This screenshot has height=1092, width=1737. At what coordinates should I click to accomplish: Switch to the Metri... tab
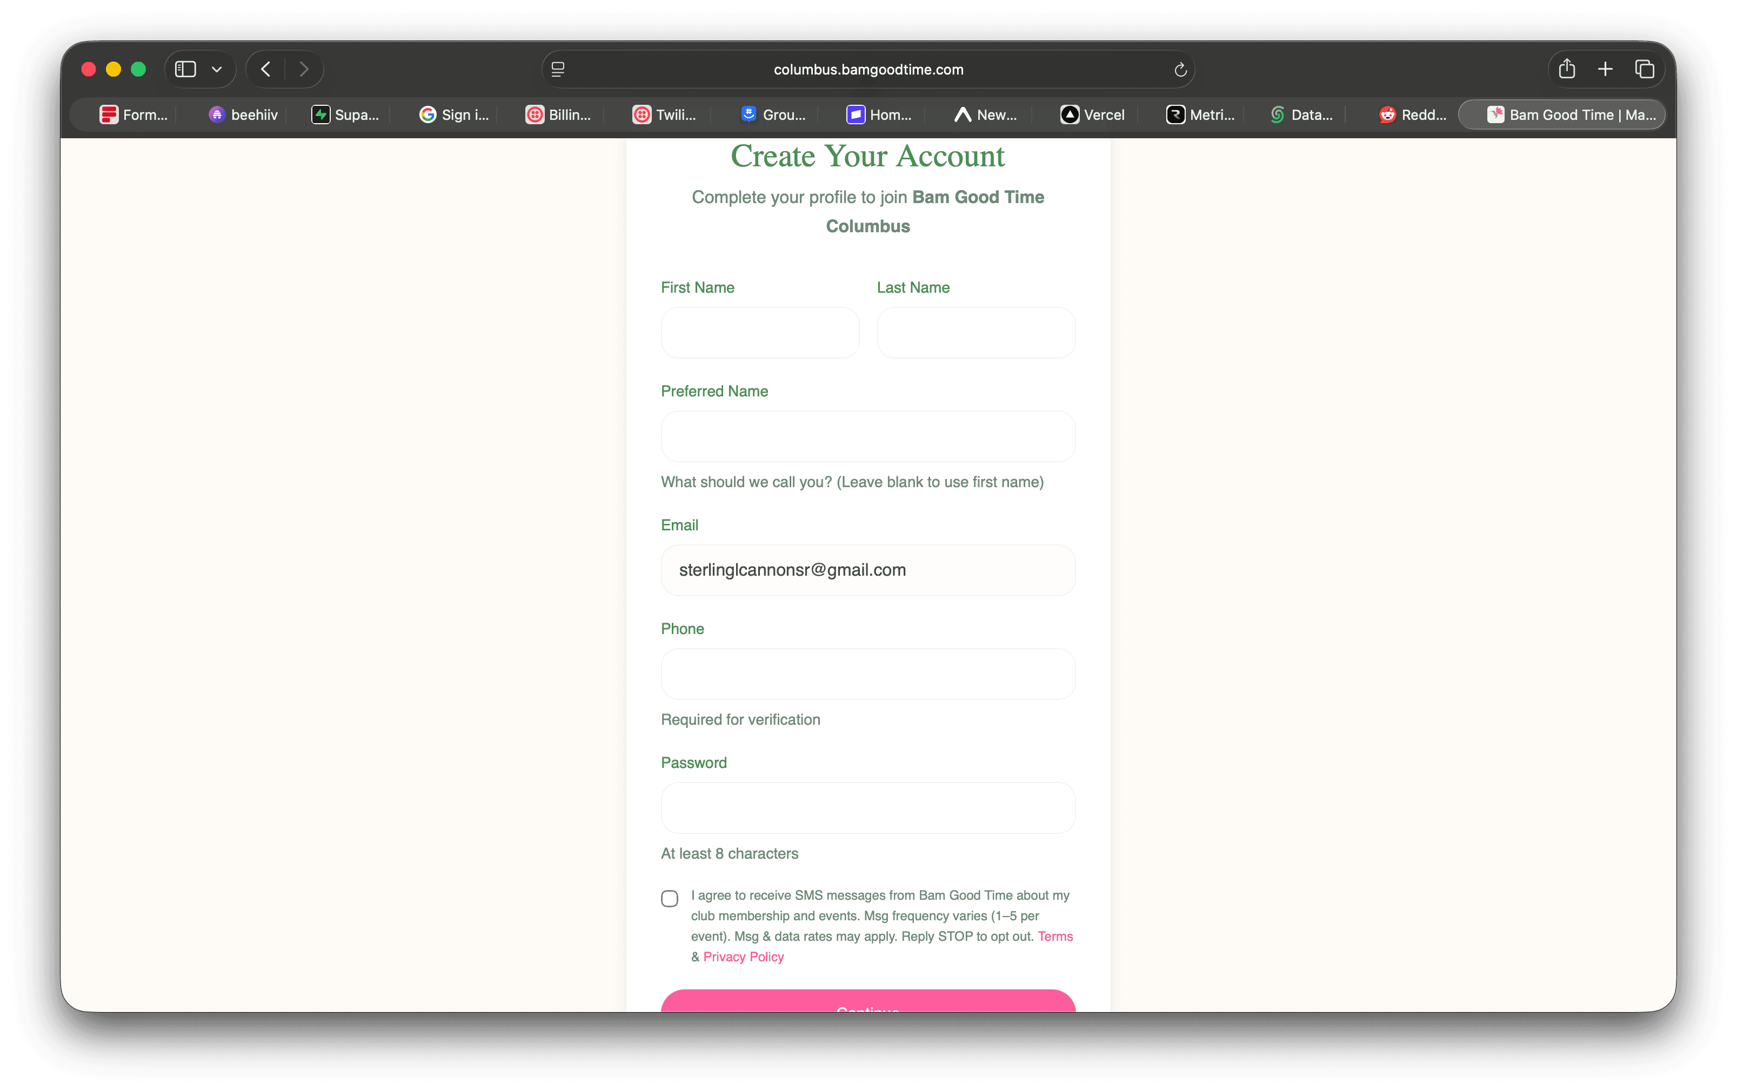coord(1200,114)
